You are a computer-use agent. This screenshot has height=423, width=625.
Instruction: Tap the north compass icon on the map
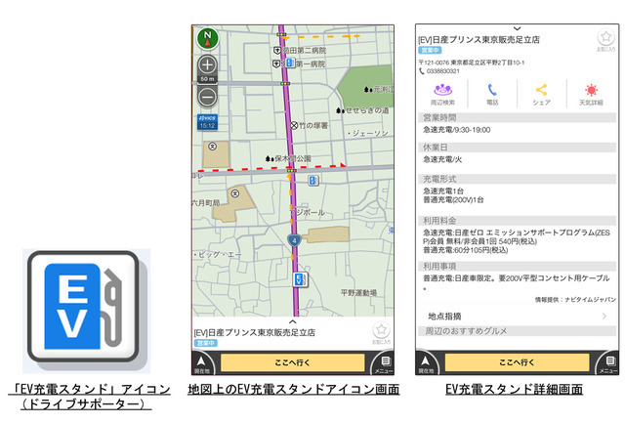tap(207, 38)
